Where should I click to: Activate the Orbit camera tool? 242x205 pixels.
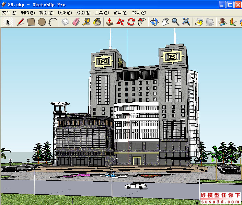[x=154, y=22]
